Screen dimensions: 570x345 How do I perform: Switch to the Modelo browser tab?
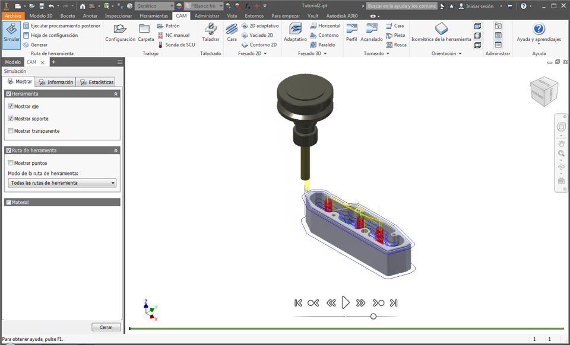point(12,62)
